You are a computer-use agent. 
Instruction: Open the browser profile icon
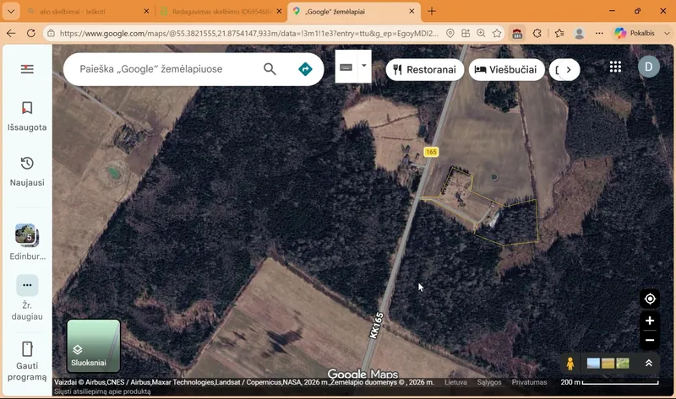coord(580,33)
